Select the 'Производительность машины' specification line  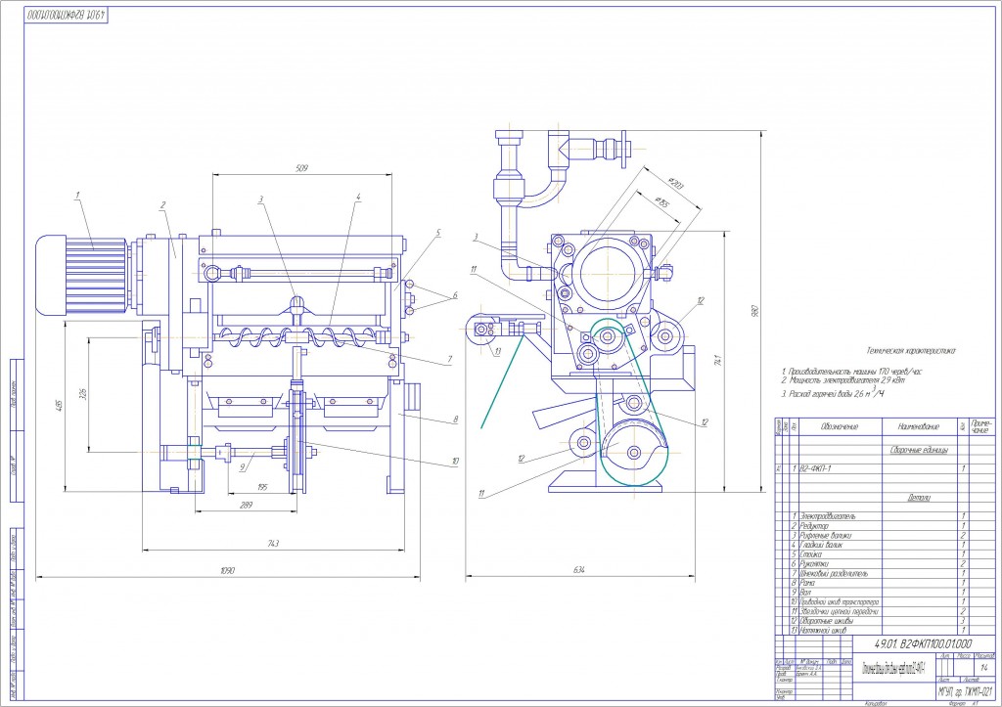(x=851, y=371)
